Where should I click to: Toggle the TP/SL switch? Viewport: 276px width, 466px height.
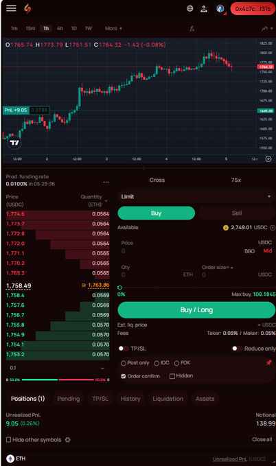(x=124, y=349)
